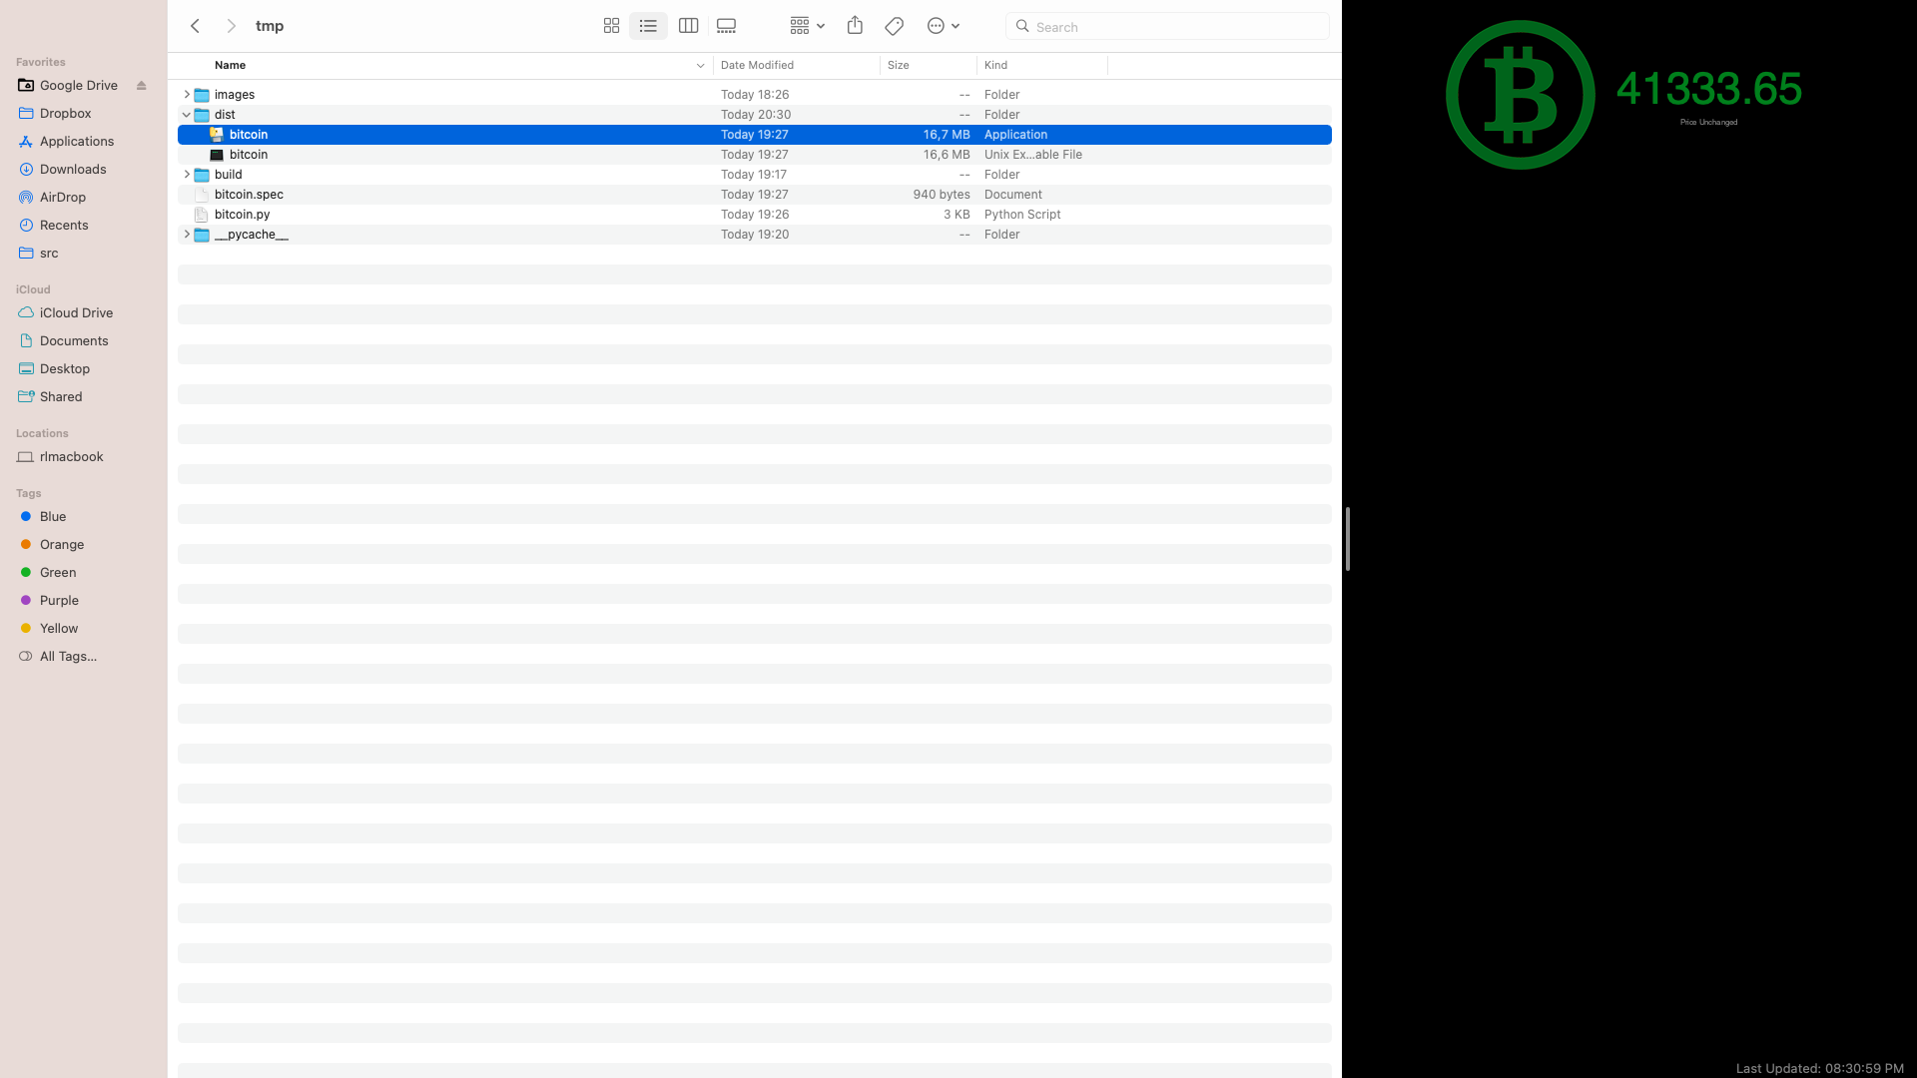Select the Orange tag

tap(61, 545)
